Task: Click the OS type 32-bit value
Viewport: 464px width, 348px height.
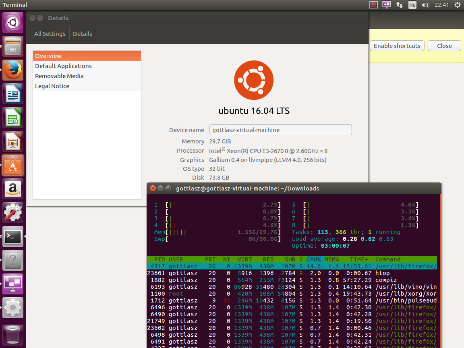Action: pyautogui.click(x=217, y=169)
